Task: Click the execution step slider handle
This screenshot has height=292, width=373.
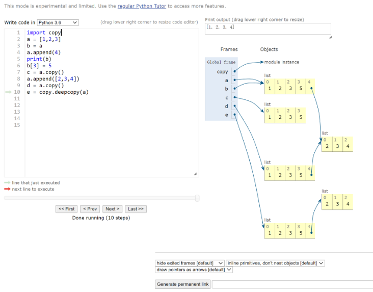Action: click(x=197, y=198)
